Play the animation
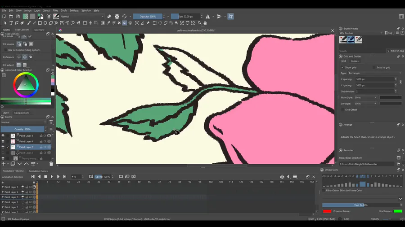405x227 pixels. [x=52, y=177]
